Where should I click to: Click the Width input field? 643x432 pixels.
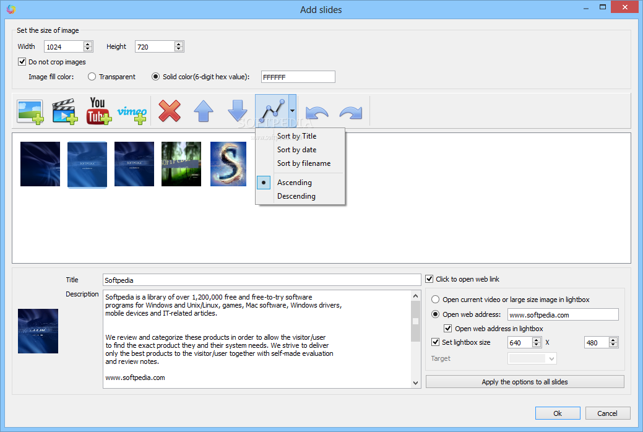point(64,46)
